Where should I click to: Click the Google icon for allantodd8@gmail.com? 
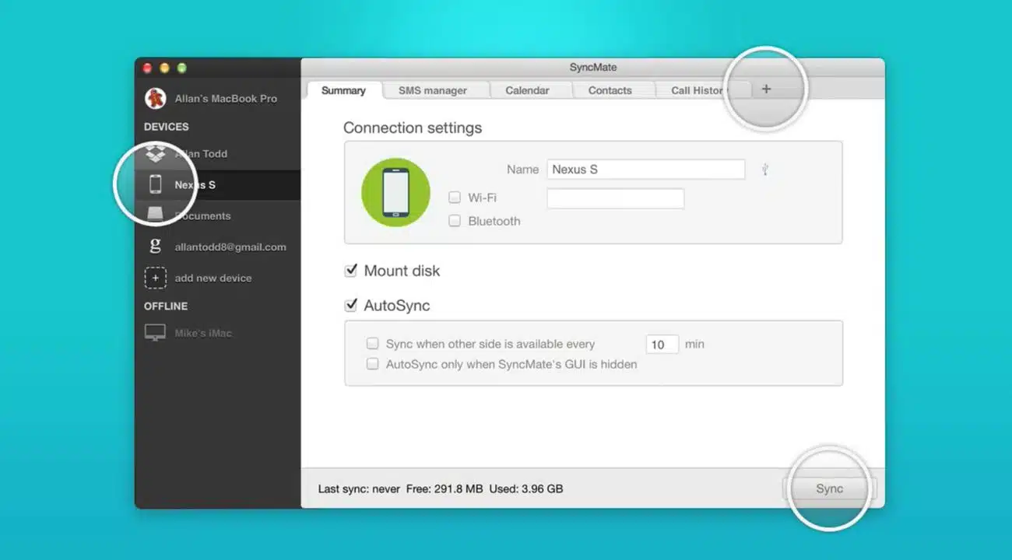(156, 246)
